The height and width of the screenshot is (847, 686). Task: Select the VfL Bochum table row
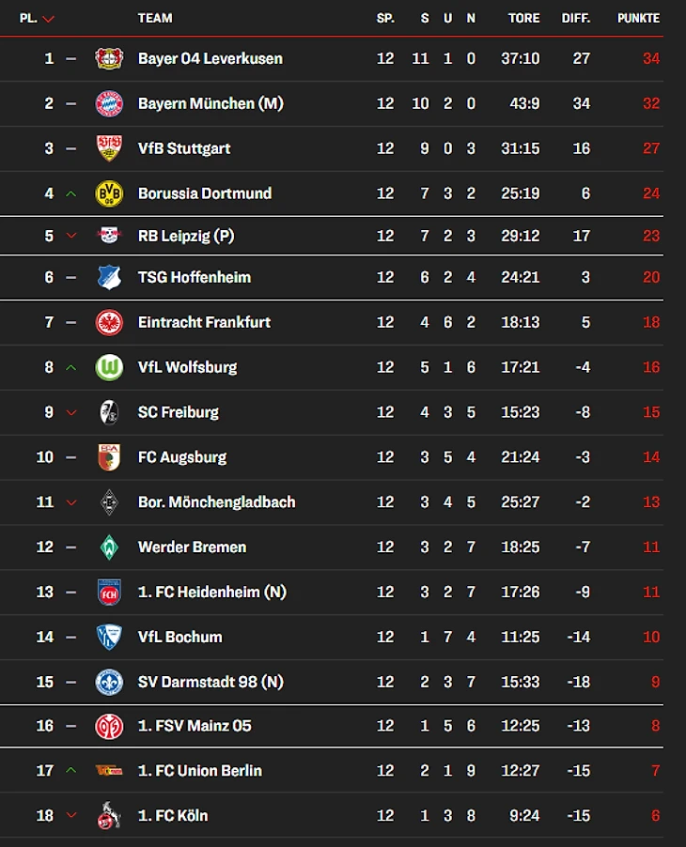[343, 637]
